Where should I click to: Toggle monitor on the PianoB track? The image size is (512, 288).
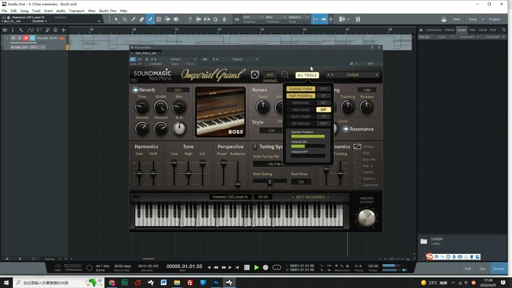[x=32, y=38]
